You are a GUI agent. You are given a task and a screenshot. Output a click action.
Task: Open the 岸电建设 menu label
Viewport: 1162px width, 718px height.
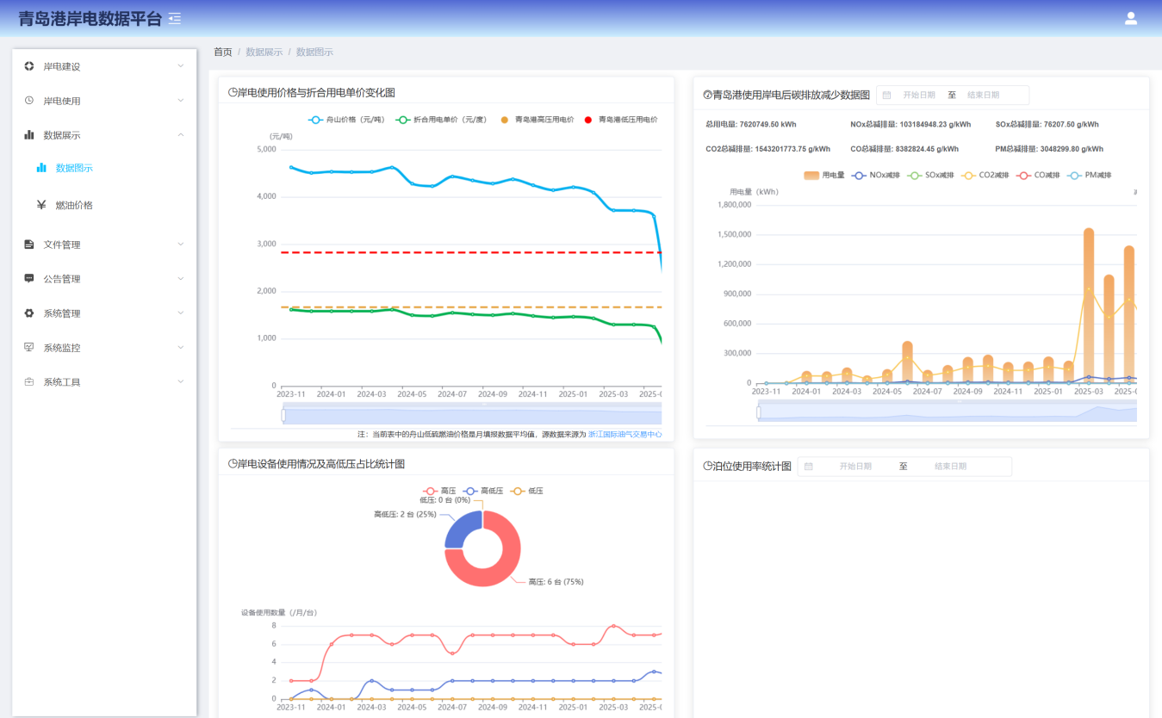coord(62,66)
